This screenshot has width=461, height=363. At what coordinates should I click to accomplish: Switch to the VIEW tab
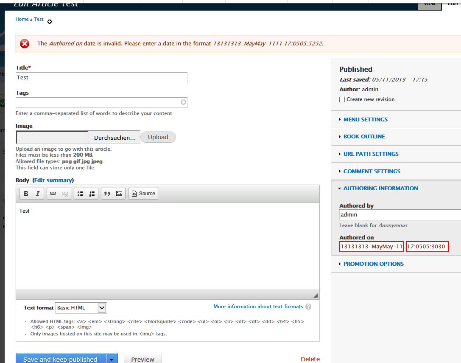(429, 3)
